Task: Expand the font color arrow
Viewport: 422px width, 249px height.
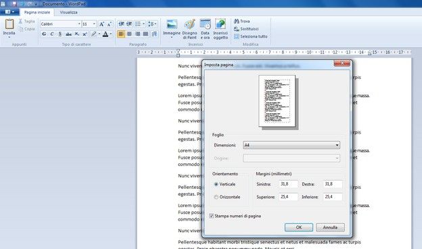Action: (111, 34)
